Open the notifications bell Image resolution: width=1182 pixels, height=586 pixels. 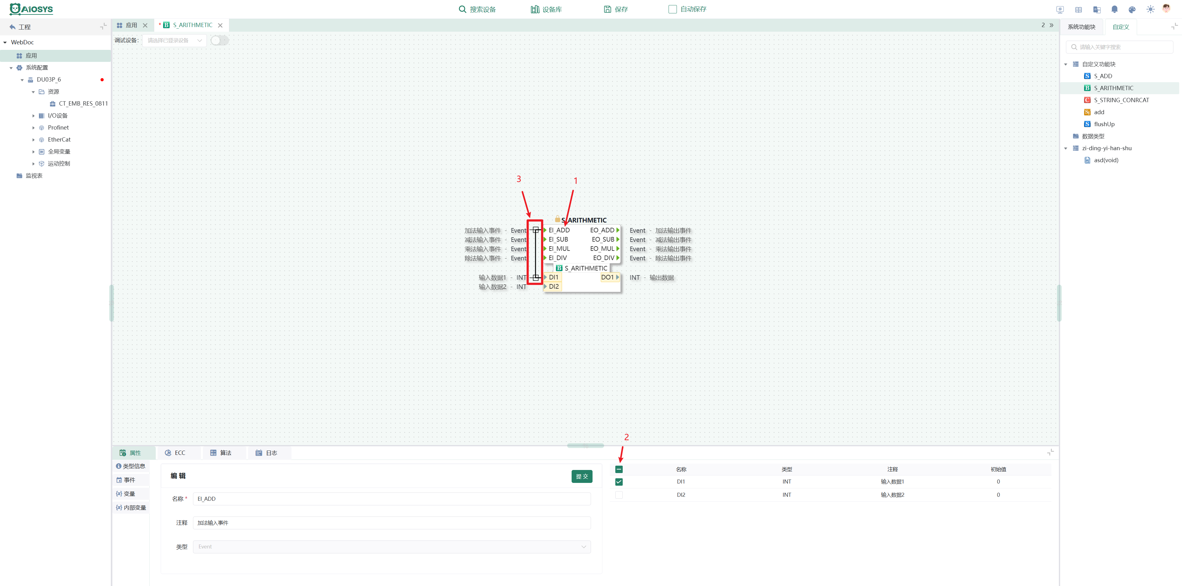point(1114,9)
